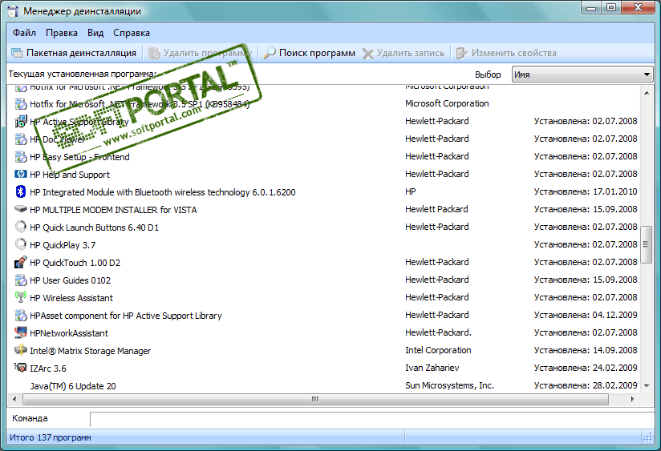Select HP MULTIPLE MODEM INSTALLER for VISTA
This screenshot has width=661, height=451.
[x=113, y=210]
